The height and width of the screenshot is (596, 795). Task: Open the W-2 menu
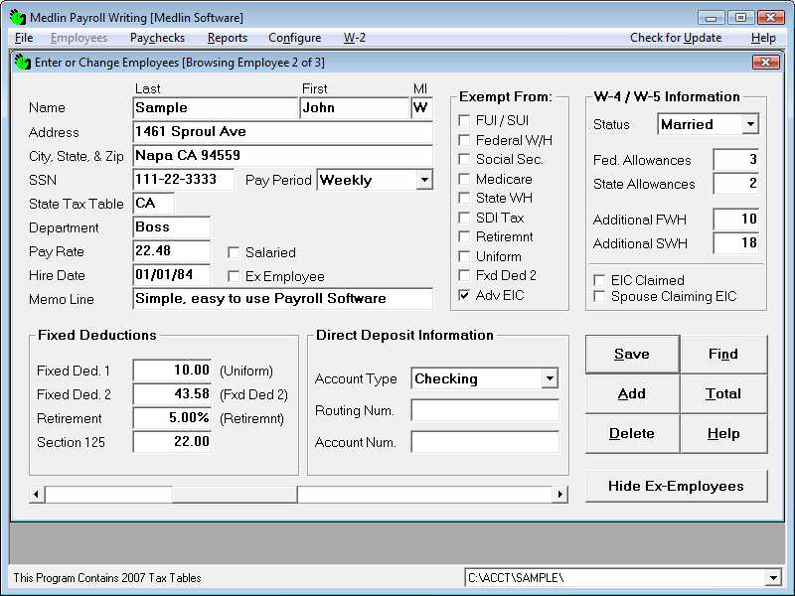click(355, 38)
